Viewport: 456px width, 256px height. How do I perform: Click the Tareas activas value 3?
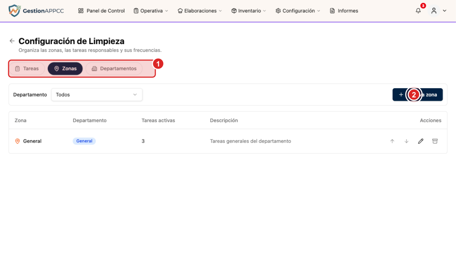pyautogui.click(x=143, y=141)
